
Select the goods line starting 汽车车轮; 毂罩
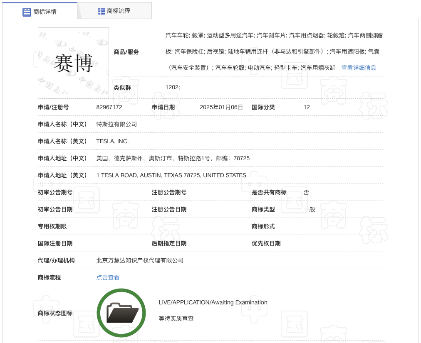click(x=274, y=35)
